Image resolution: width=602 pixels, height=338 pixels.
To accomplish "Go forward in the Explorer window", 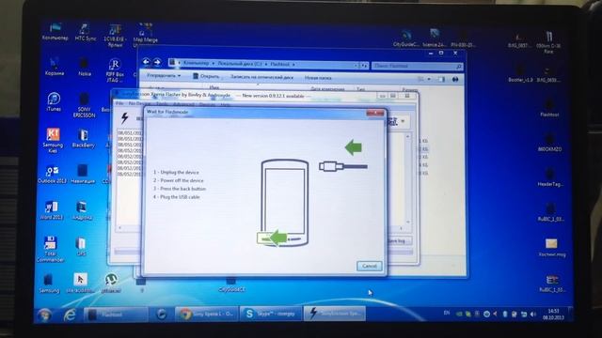I will pyautogui.click(x=157, y=62).
